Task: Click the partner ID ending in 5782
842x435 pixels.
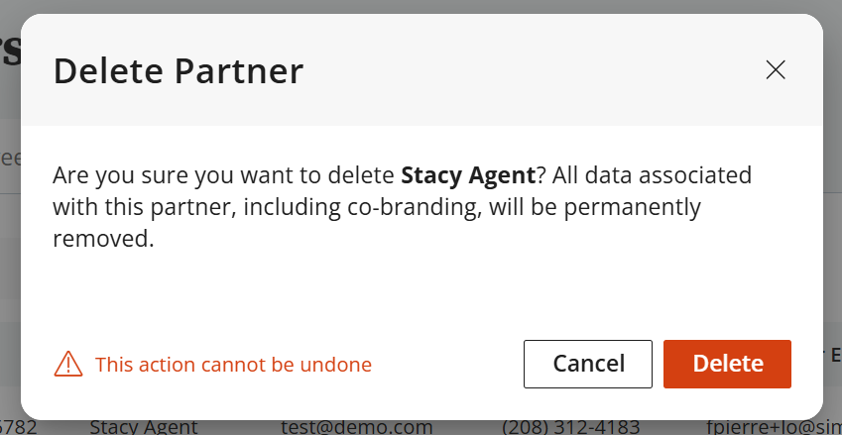Action: [x=18, y=427]
